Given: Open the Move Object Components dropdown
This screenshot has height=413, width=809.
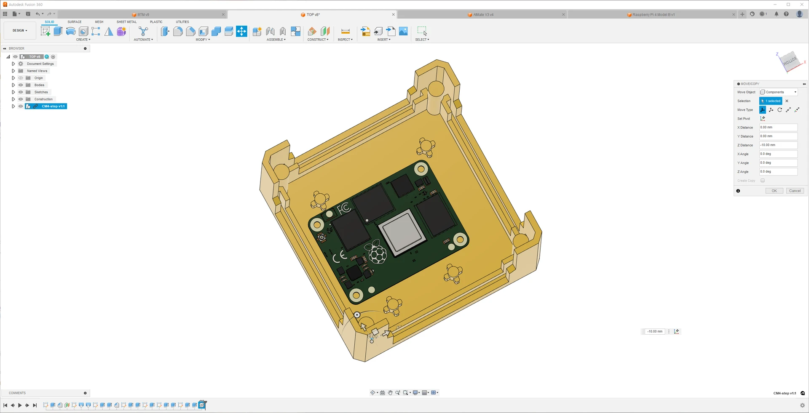Looking at the screenshot, I should pos(778,92).
